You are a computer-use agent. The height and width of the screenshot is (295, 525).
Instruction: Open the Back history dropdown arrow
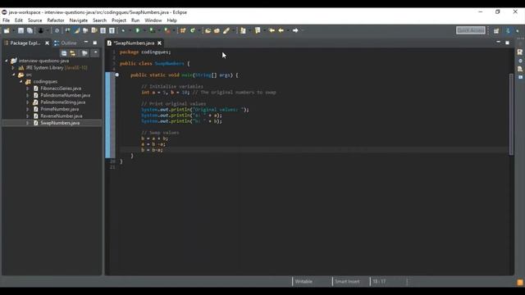coord(288,30)
